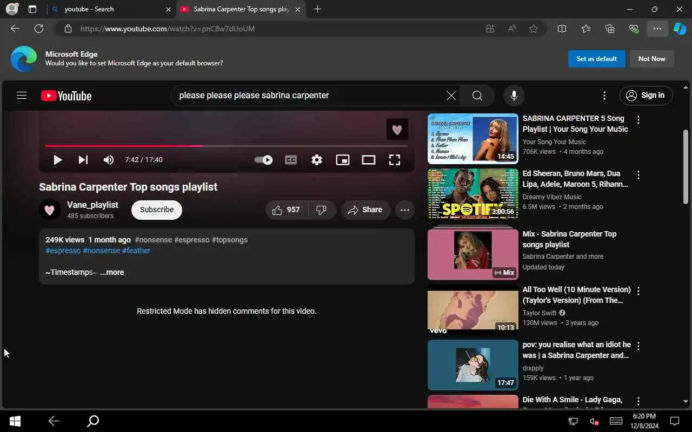This screenshot has height=432, width=692.
Task: Set Edge as default browser
Action: point(596,59)
